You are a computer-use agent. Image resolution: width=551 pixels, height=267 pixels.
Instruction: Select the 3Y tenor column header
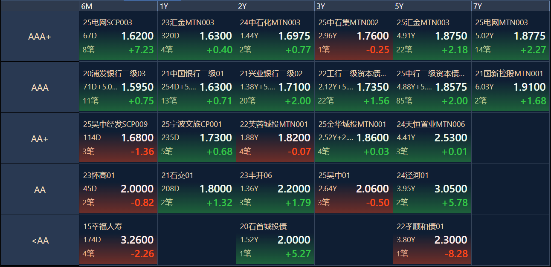click(354, 6)
